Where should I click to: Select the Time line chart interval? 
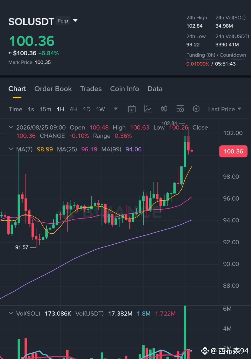15,109
